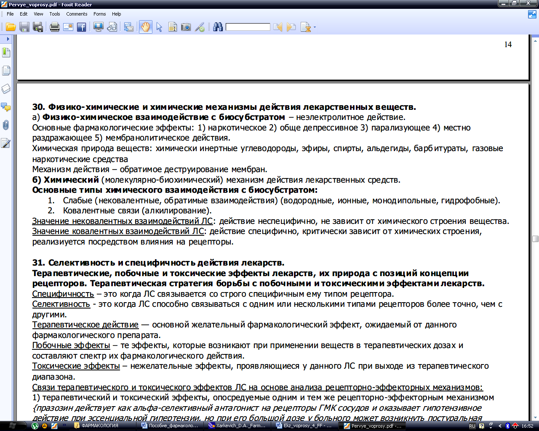This screenshot has width=539, height=431.
Task: Open the Attachments paperclip panel
Action: (6, 125)
